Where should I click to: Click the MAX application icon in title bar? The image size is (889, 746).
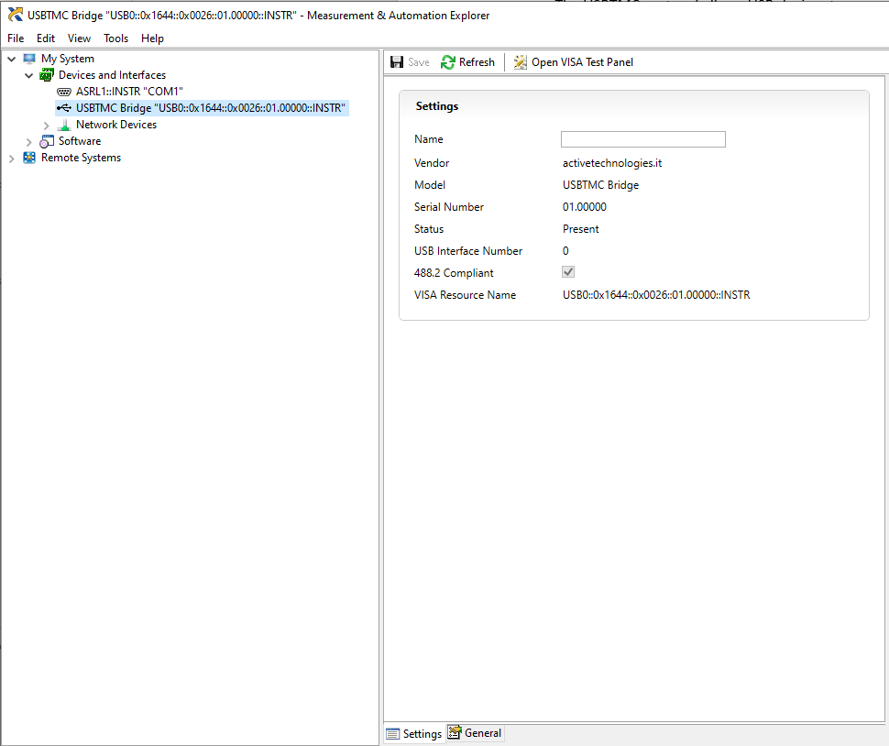(x=16, y=15)
